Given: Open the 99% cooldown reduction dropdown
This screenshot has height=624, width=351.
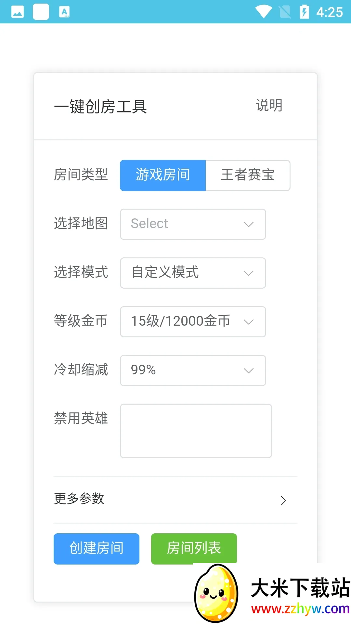Looking at the screenshot, I should (193, 370).
